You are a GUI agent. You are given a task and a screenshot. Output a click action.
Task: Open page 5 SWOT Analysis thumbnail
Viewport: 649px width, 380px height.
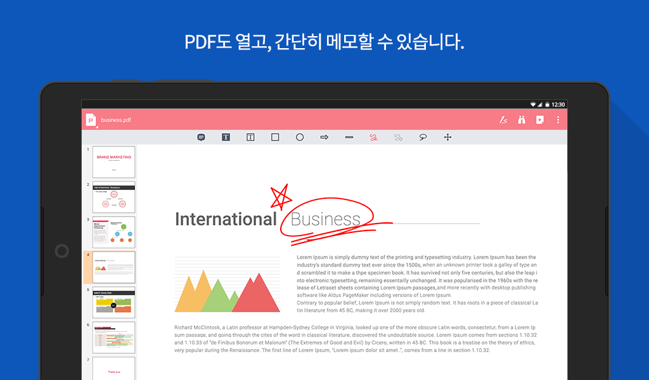114,302
